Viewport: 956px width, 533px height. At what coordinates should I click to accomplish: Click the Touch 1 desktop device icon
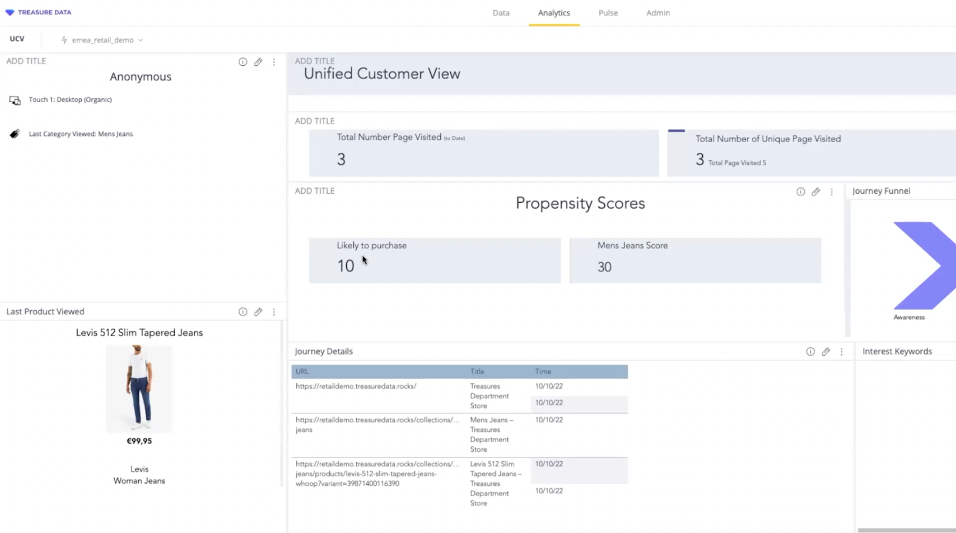(x=15, y=100)
